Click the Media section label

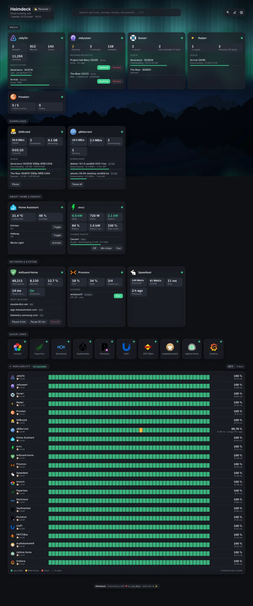tap(14, 27)
